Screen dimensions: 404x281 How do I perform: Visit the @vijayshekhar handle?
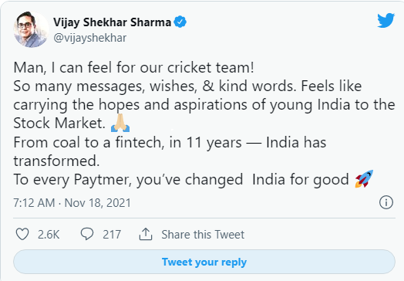(x=90, y=38)
